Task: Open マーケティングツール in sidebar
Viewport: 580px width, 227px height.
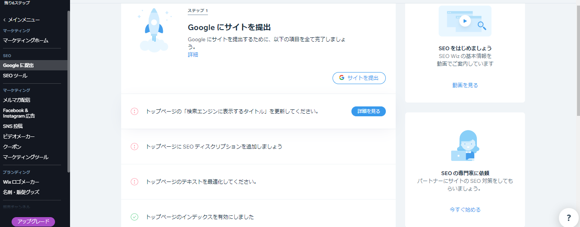Action: tap(26, 157)
